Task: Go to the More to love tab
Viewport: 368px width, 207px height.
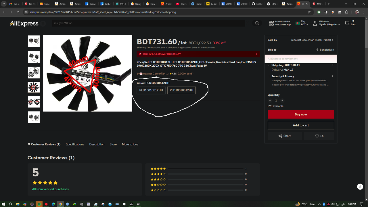Action: tap(130, 144)
